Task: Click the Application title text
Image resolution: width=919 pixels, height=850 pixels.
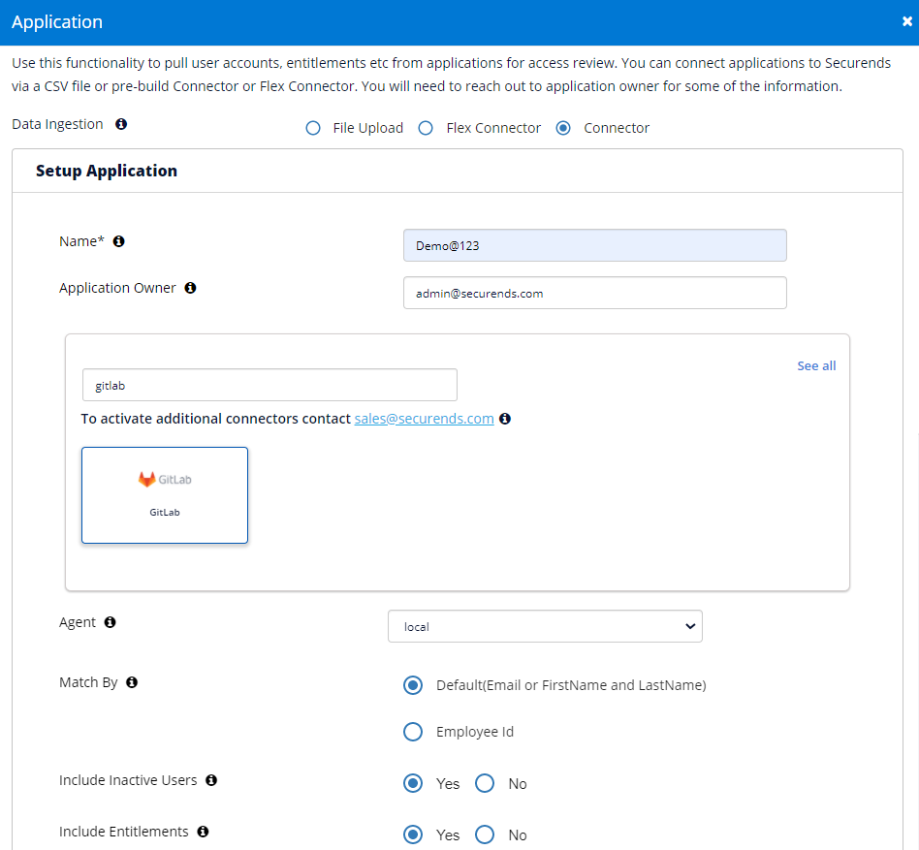Action: click(57, 21)
